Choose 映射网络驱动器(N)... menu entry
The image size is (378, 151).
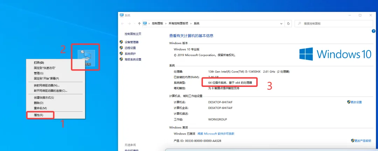(55, 85)
